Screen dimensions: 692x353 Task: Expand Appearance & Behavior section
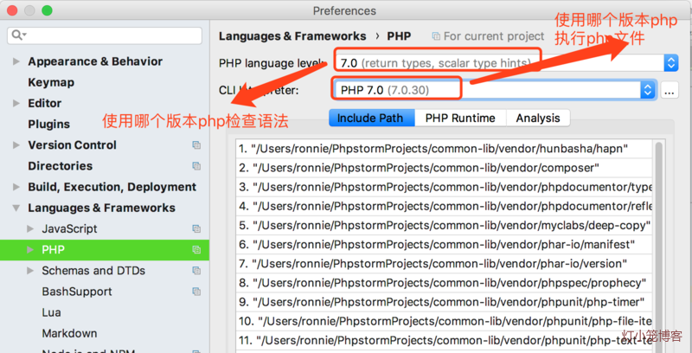pyautogui.click(x=16, y=61)
